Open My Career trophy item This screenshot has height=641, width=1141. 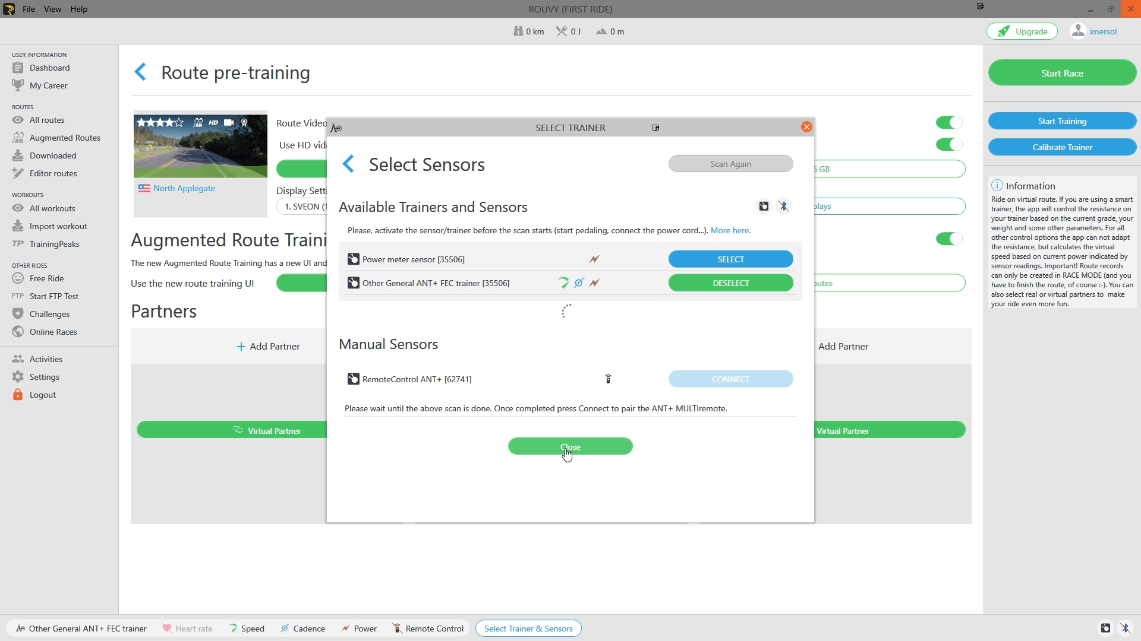pyautogui.click(x=40, y=85)
